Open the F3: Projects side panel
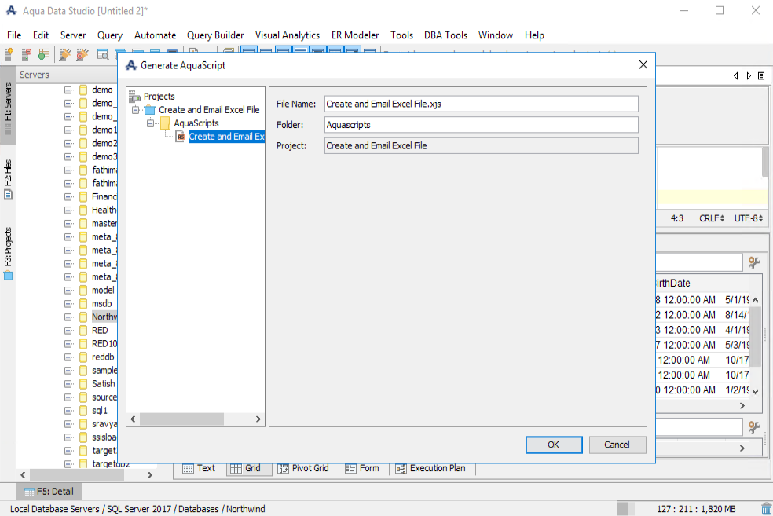The image size is (773, 516). pos(8,254)
